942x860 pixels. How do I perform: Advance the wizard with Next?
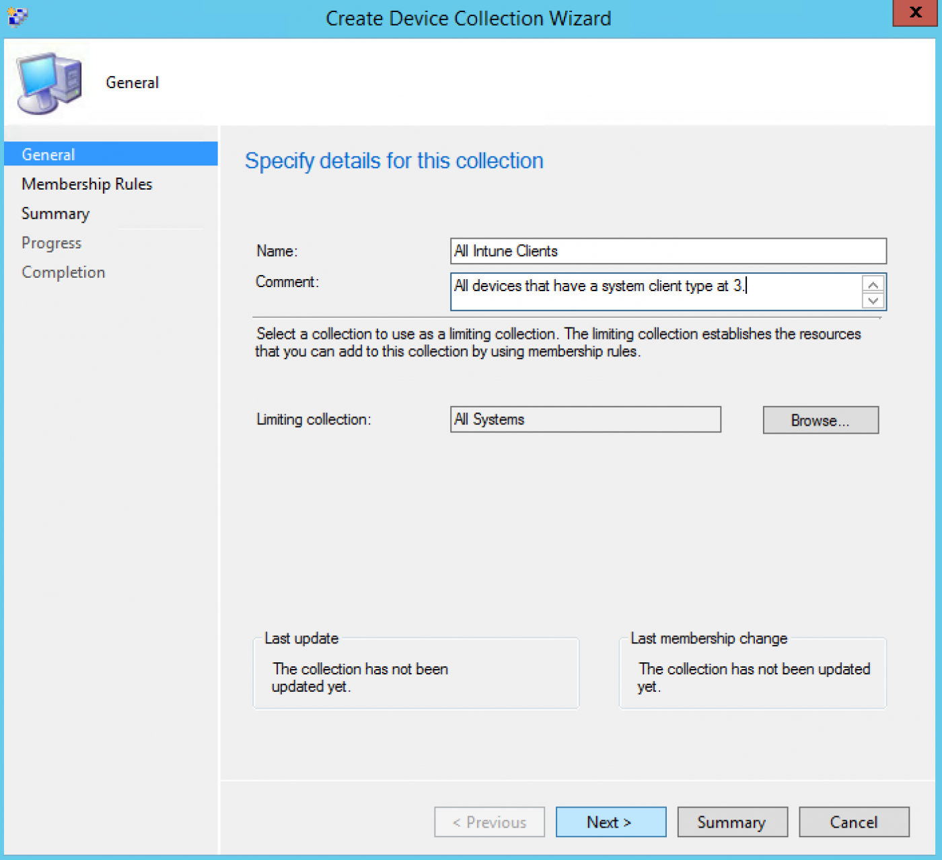coord(610,822)
